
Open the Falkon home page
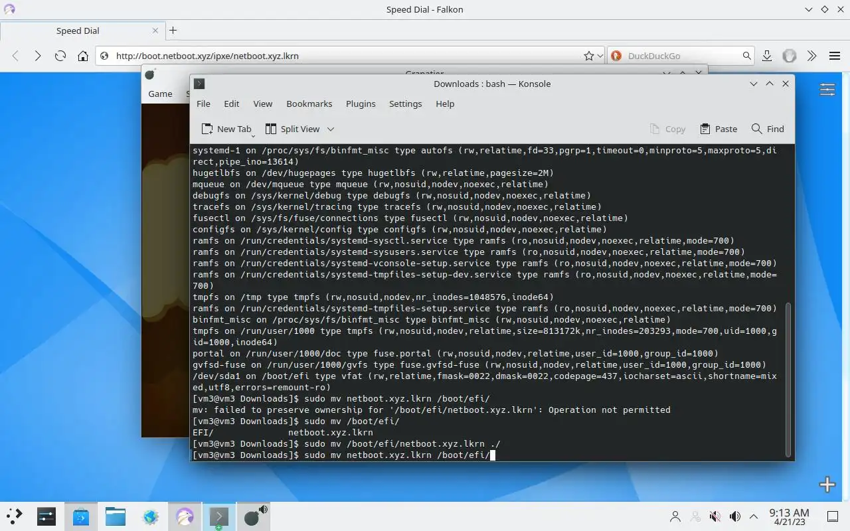[x=83, y=56]
